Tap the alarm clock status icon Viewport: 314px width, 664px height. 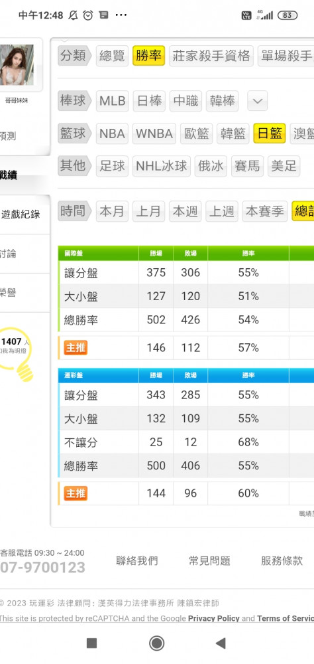point(88,16)
